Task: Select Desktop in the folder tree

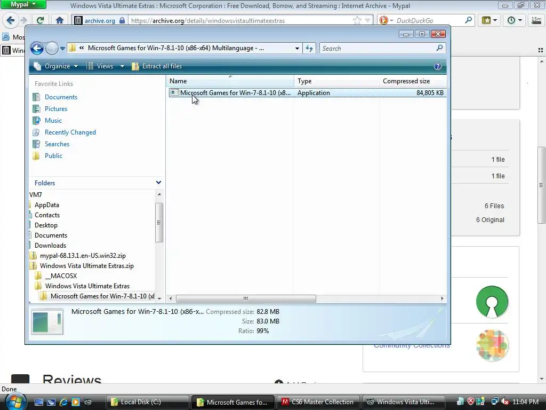Action: coord(46,225)
